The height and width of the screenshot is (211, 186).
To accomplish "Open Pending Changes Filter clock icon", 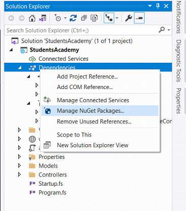I will tap(58, 18).
